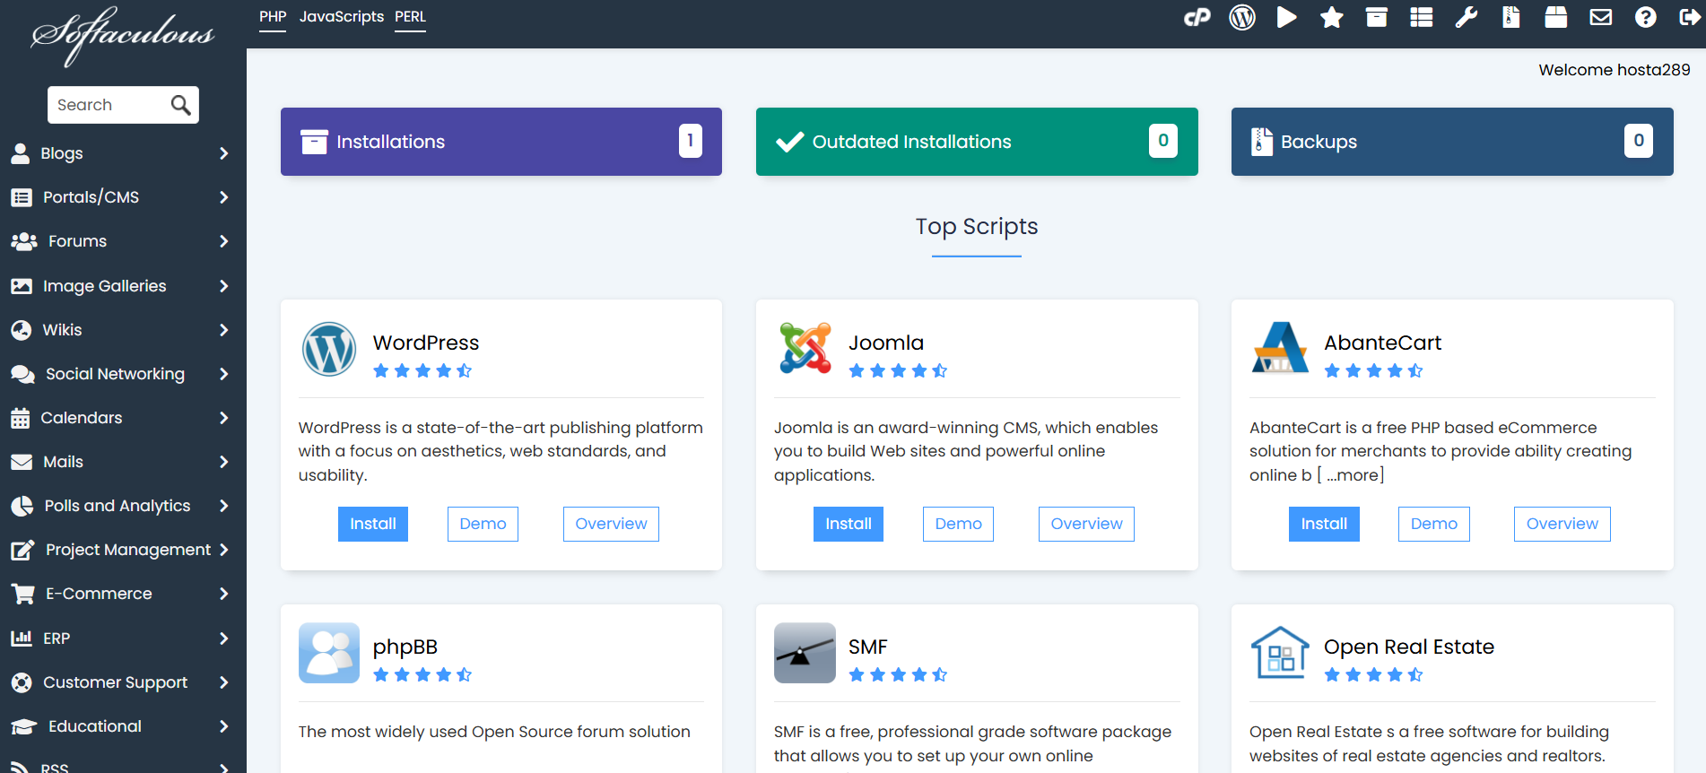Click the phpBB script title
The image size is (1706, 773).
coord(405,647)
